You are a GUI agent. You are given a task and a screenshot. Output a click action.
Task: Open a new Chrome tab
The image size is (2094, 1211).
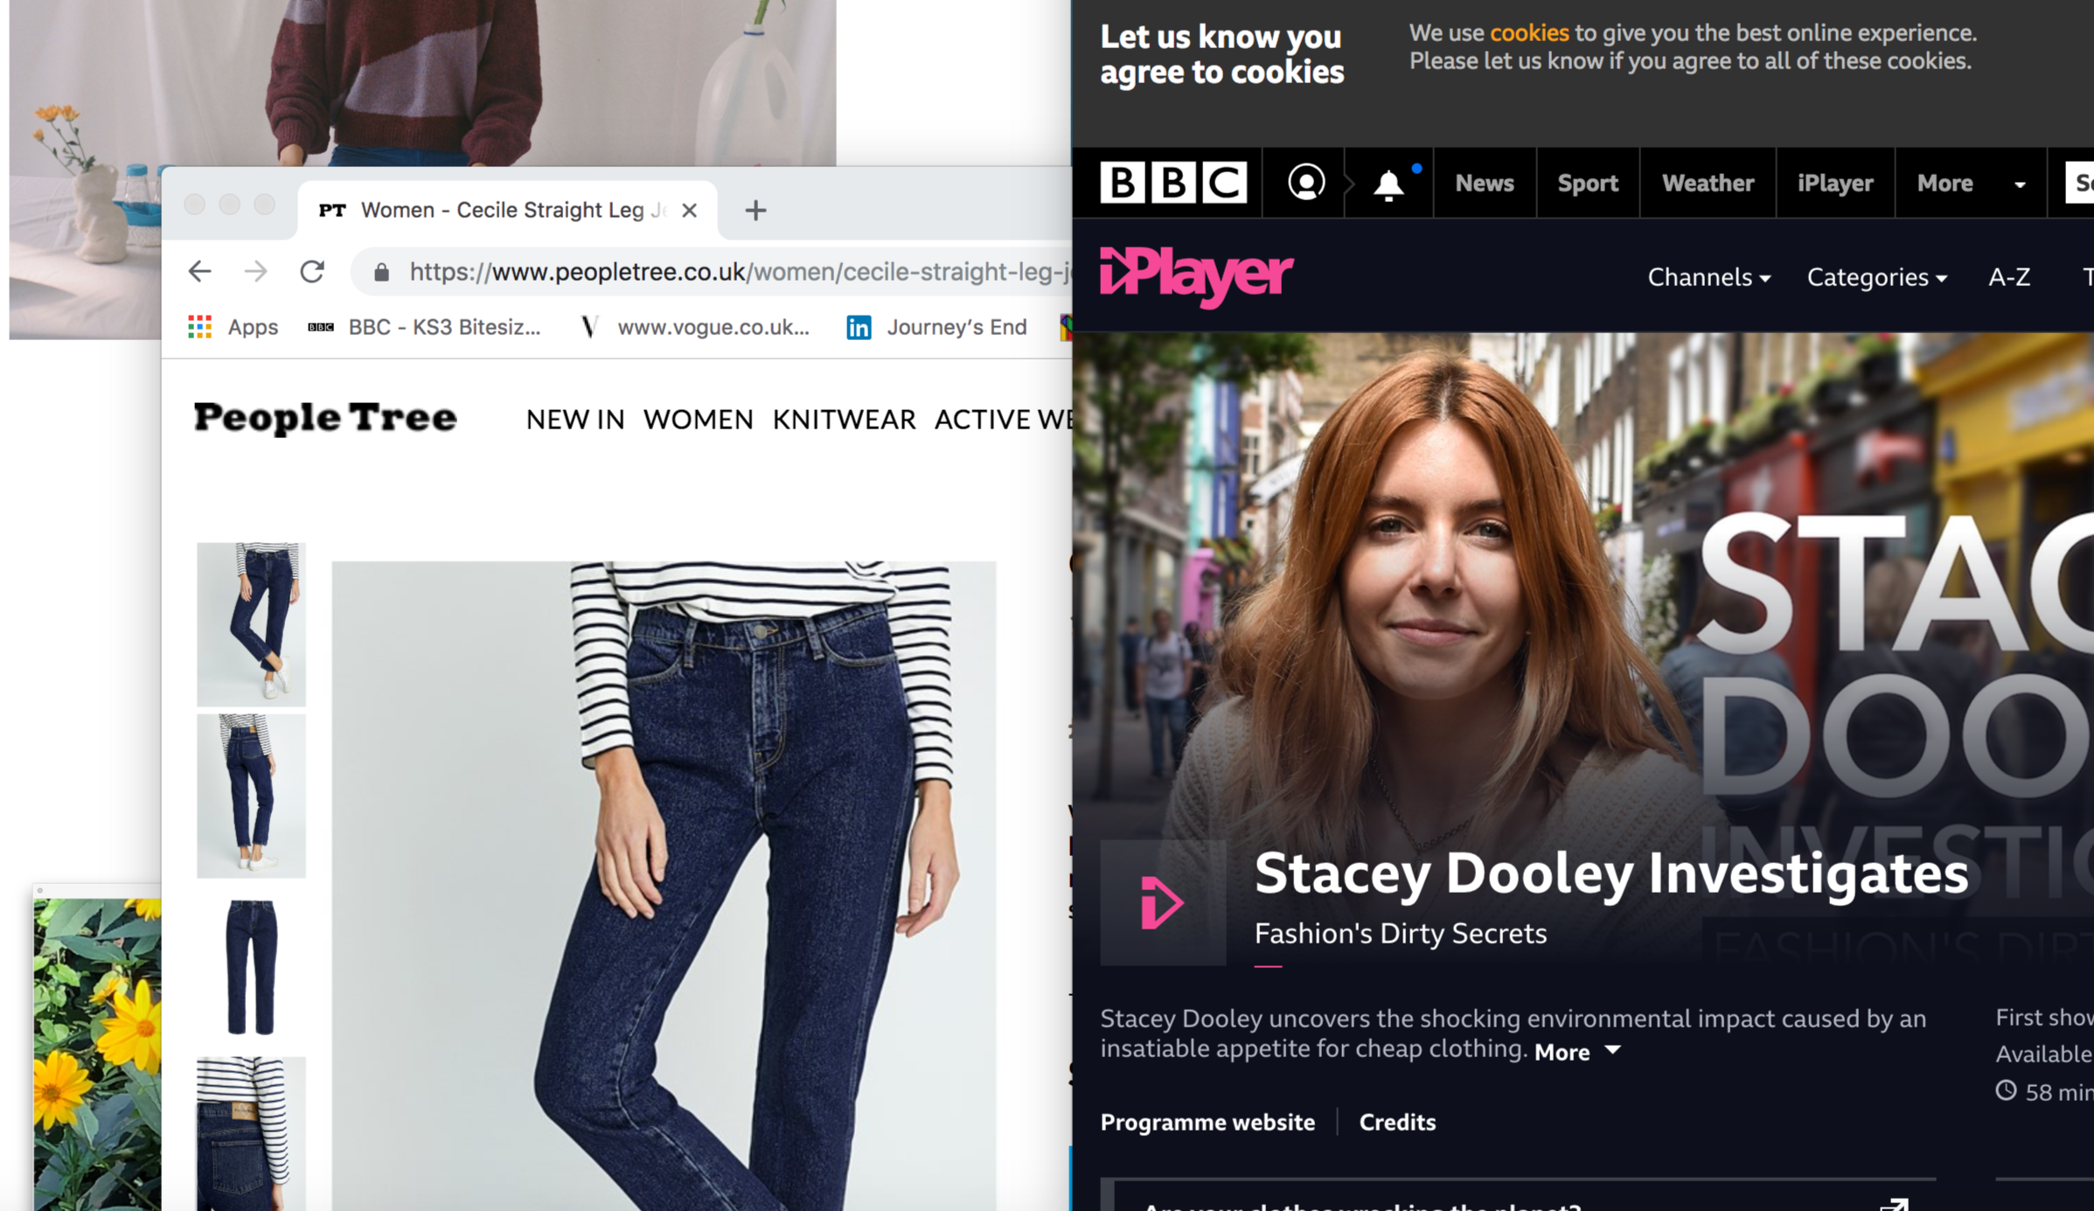[x=755, y=210]
